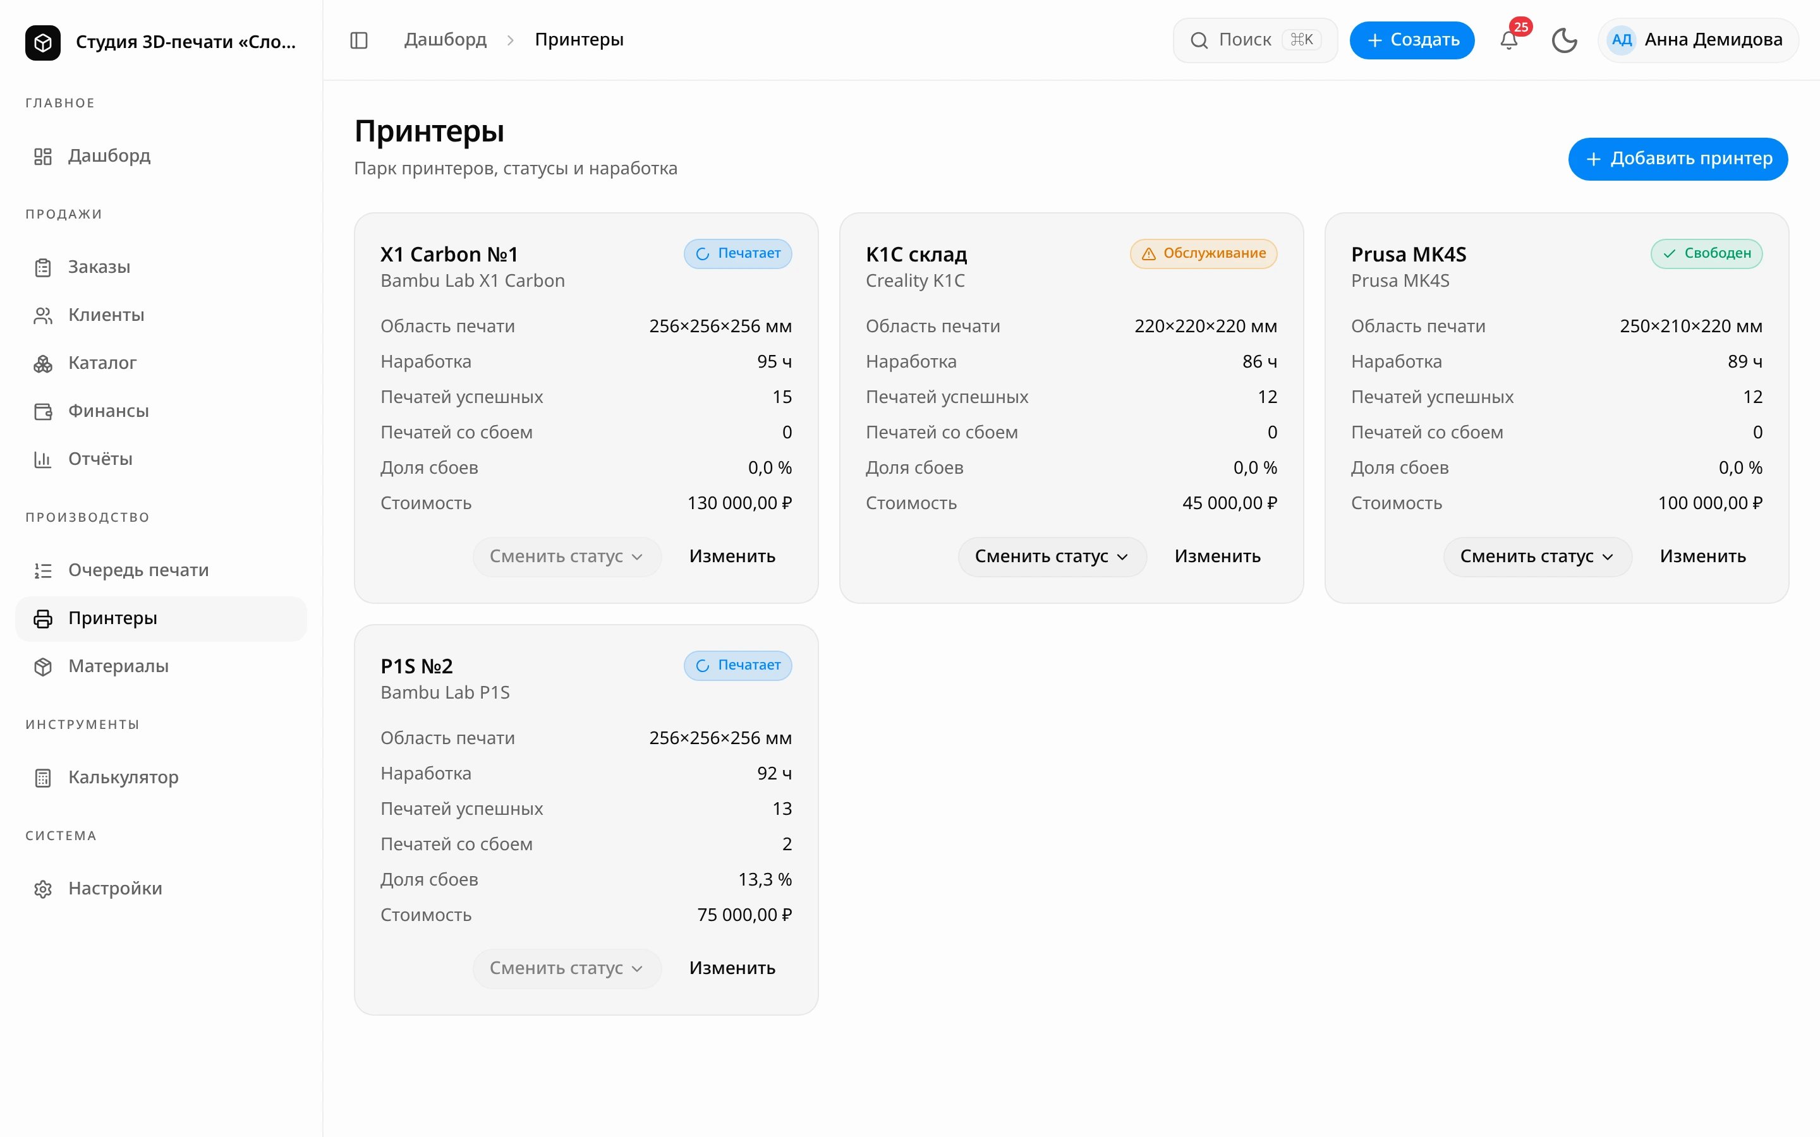Image resolution: width=1820 pixels, height=1137 pixels.
Task: Click Печатает badge on P1S №2
Action: (737, 666)
